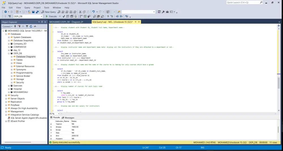Click the Undo arrow icon
This screenshot has height=151, width=283.
click(93, 12)
